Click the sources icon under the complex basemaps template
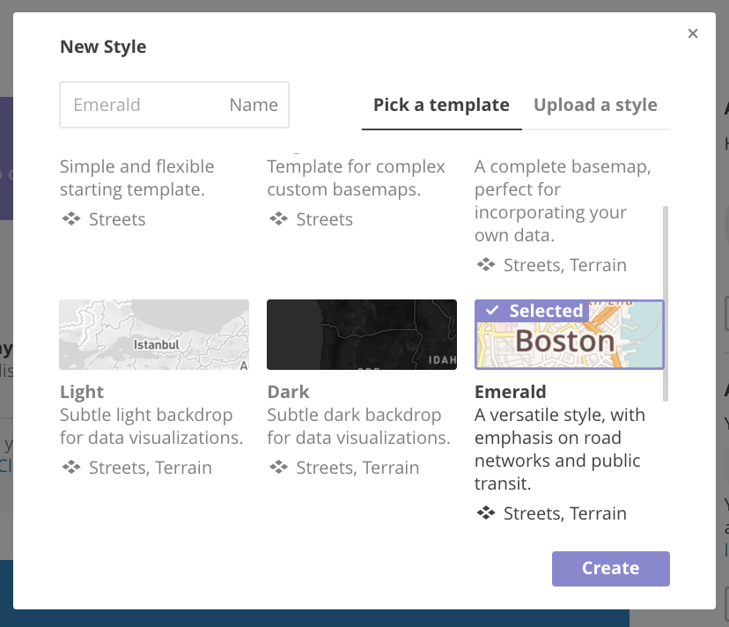Viewport: 729px width, 627px height. click(278, 219)
